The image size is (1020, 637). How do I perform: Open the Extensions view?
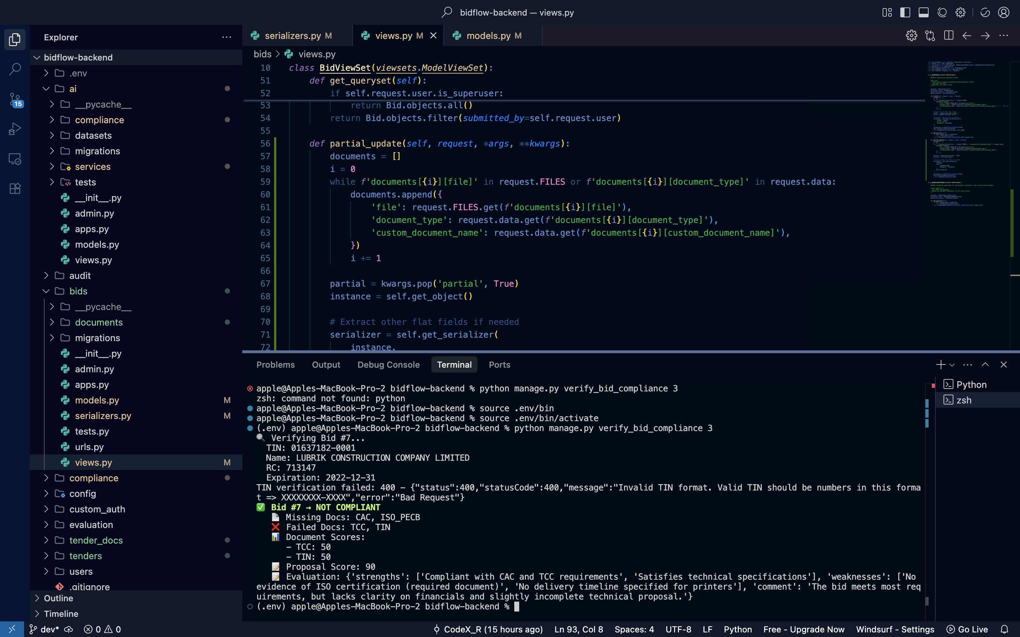pos(15,188)
